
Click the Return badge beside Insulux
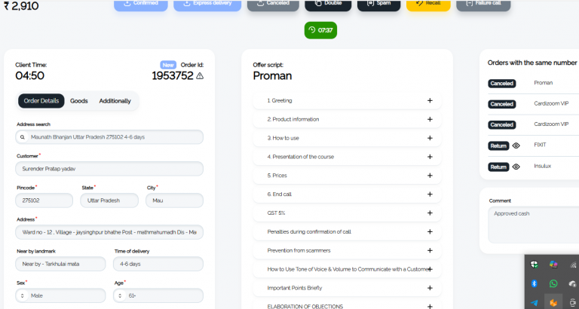[x=498, y=167]
